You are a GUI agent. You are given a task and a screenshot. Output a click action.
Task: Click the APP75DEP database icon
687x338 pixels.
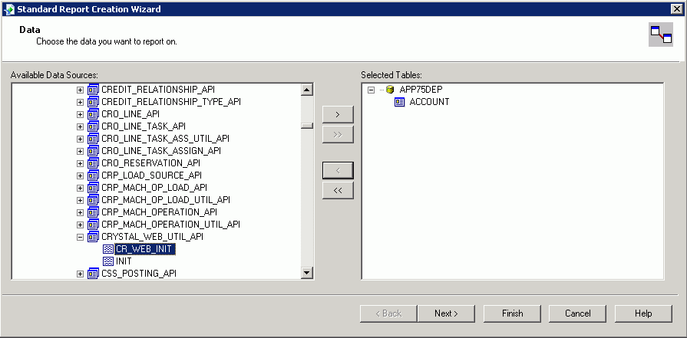point(390,90)
